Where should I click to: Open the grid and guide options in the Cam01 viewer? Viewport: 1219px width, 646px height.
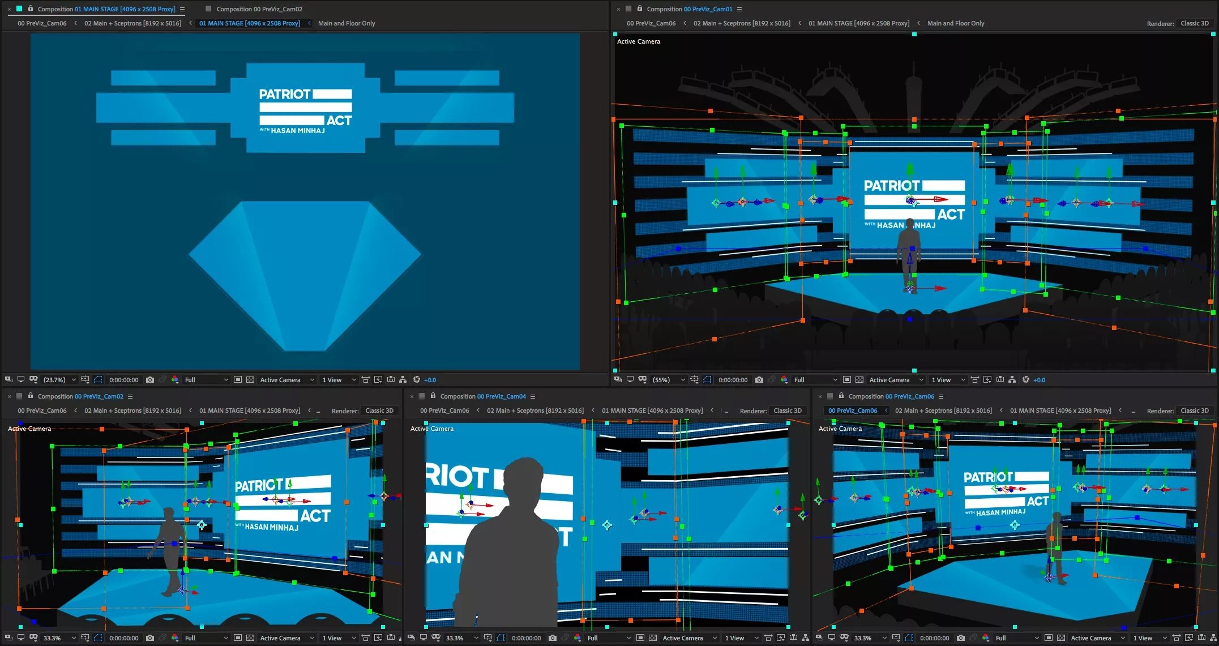(694, 380)
